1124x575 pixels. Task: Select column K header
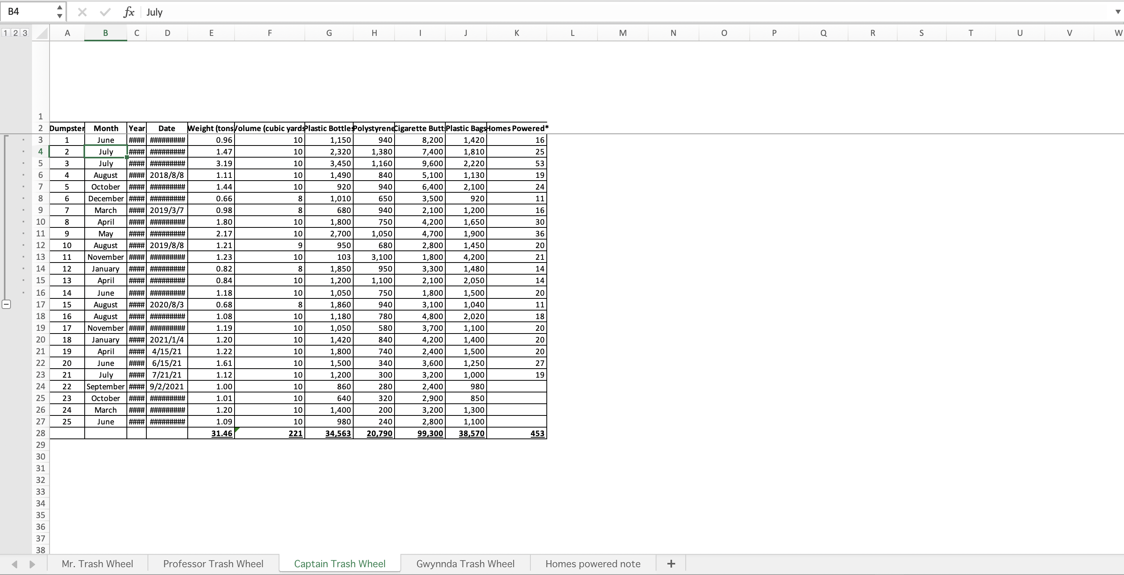516,33
